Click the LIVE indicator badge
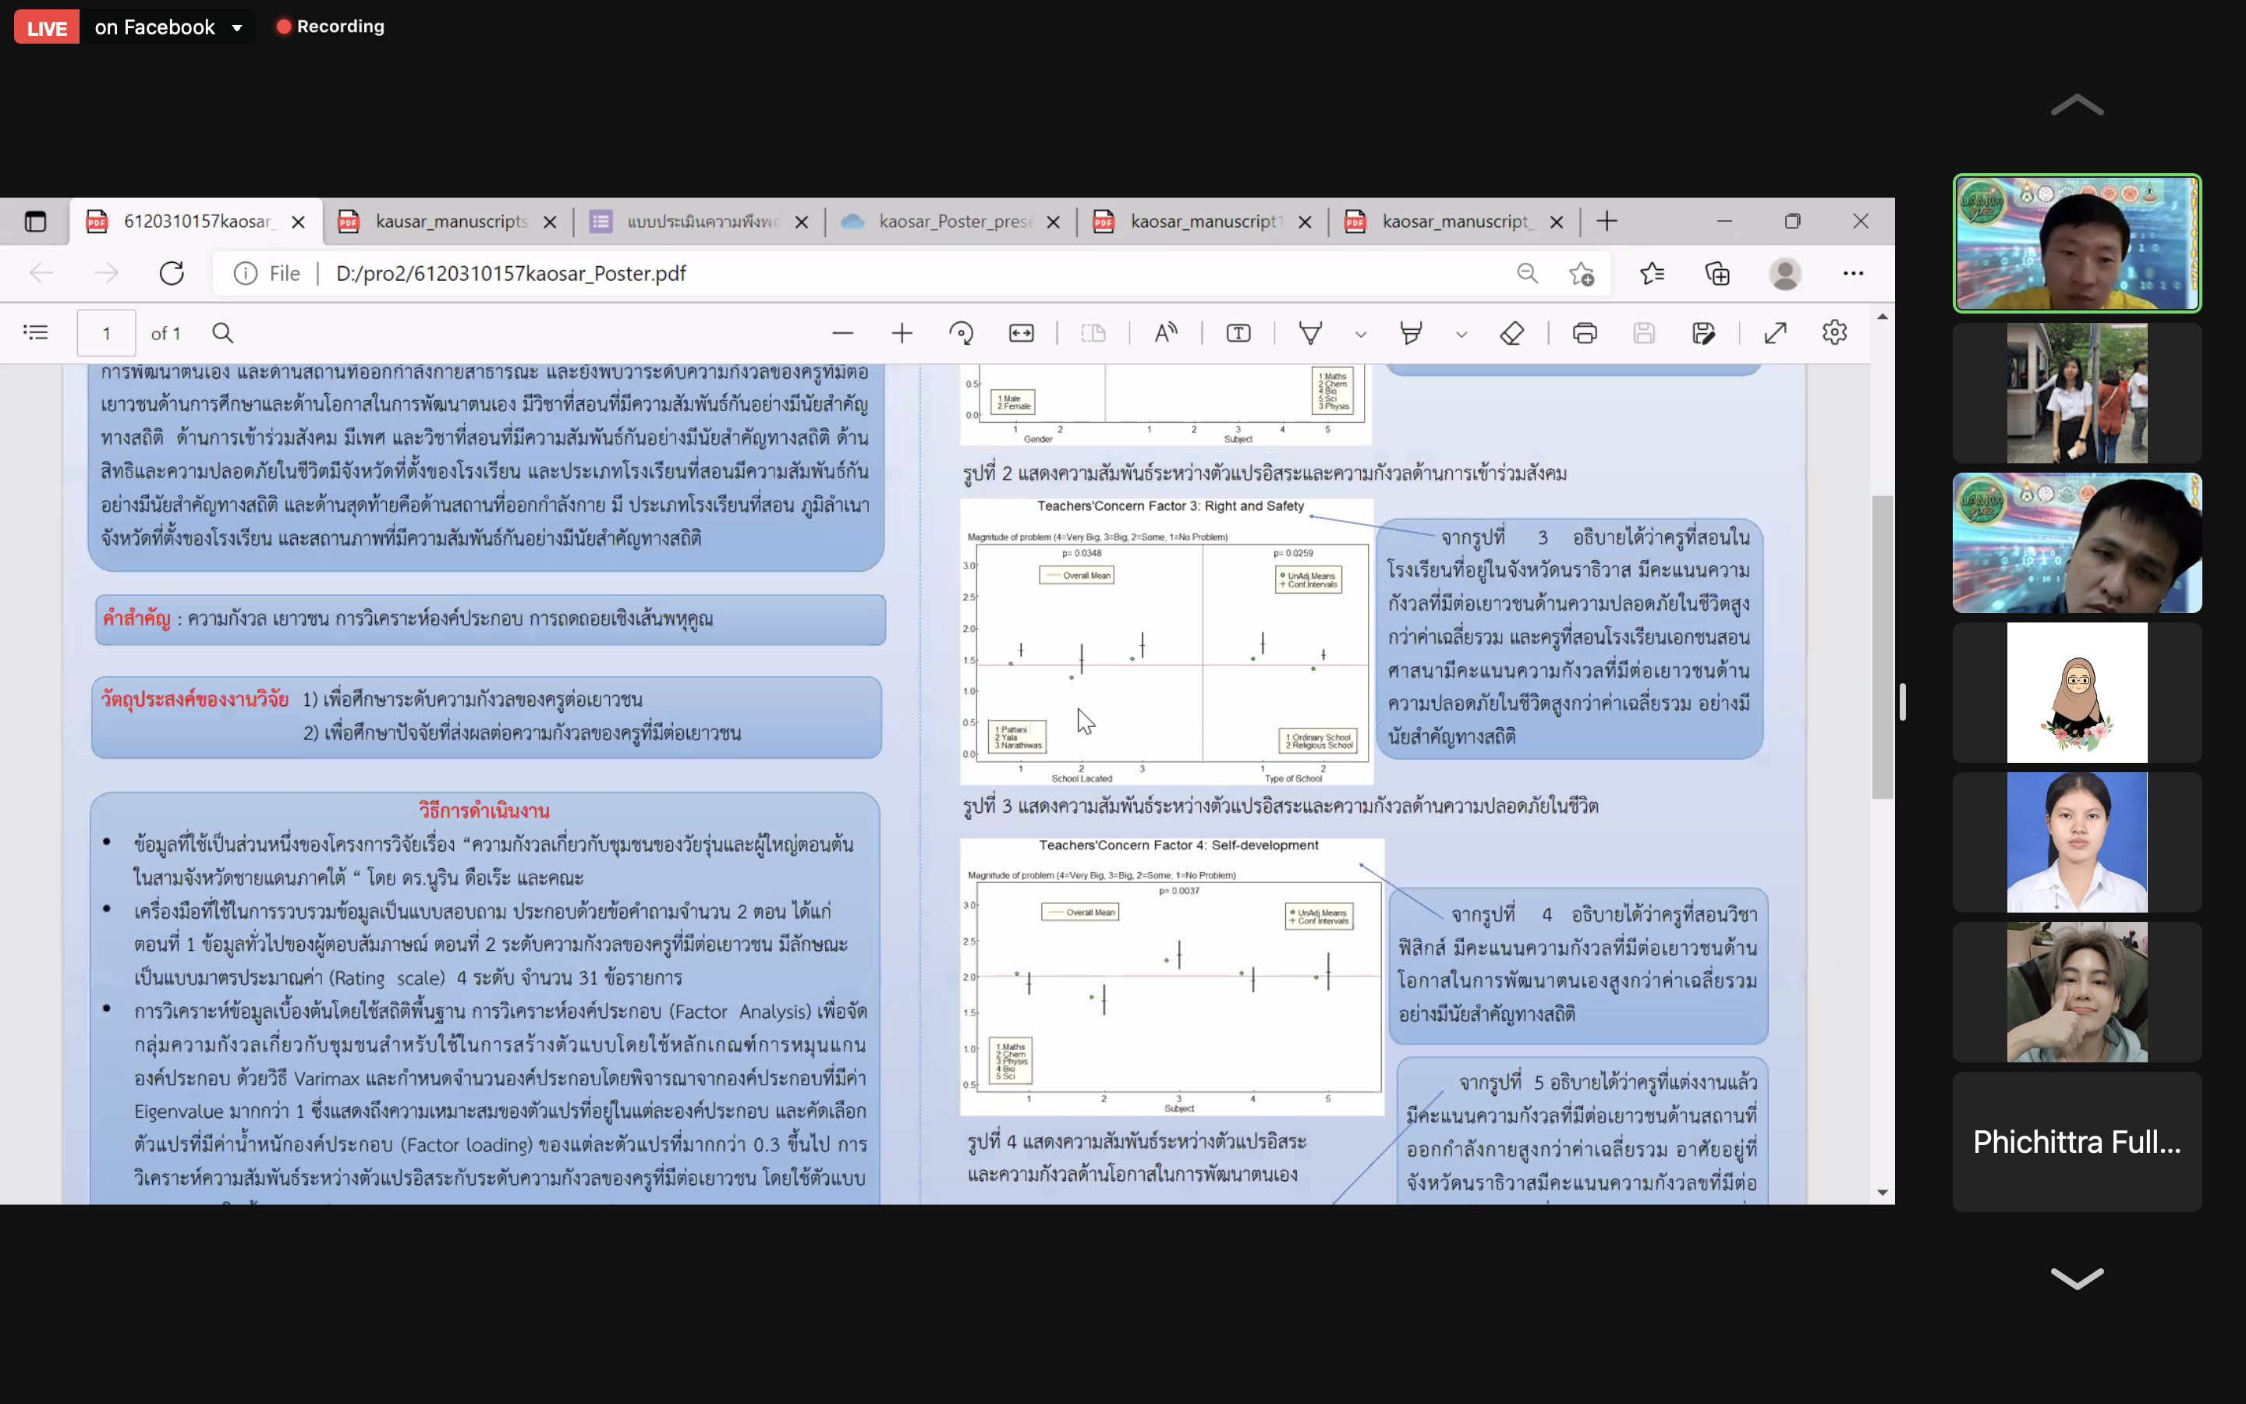The height and width of the screenshot is (1404, 2246). click(x=47, y=27)
